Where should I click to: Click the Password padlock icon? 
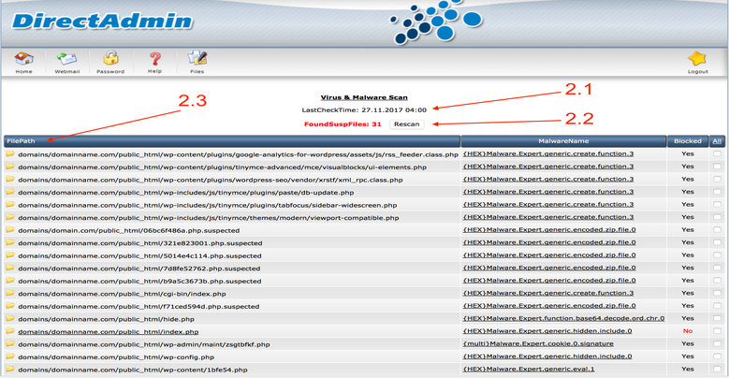point(110,60)
